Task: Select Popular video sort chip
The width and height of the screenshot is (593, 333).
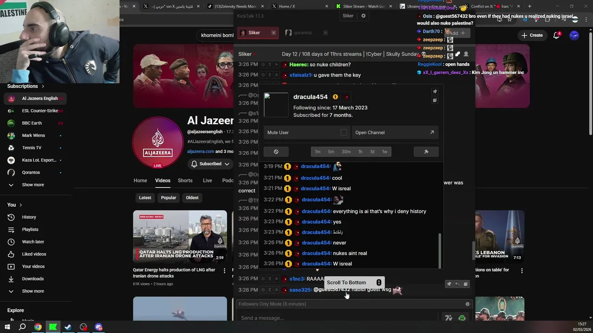Action: pos(169,197)
